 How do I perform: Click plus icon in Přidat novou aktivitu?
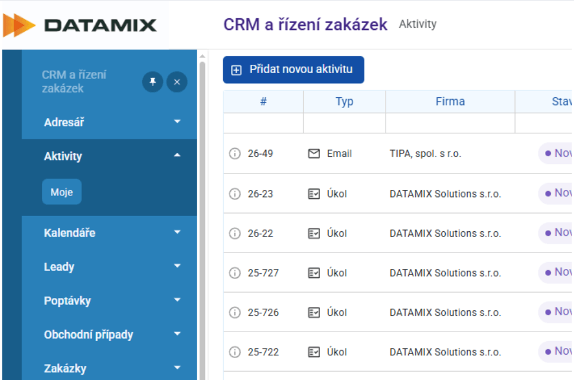pos(236,70)
